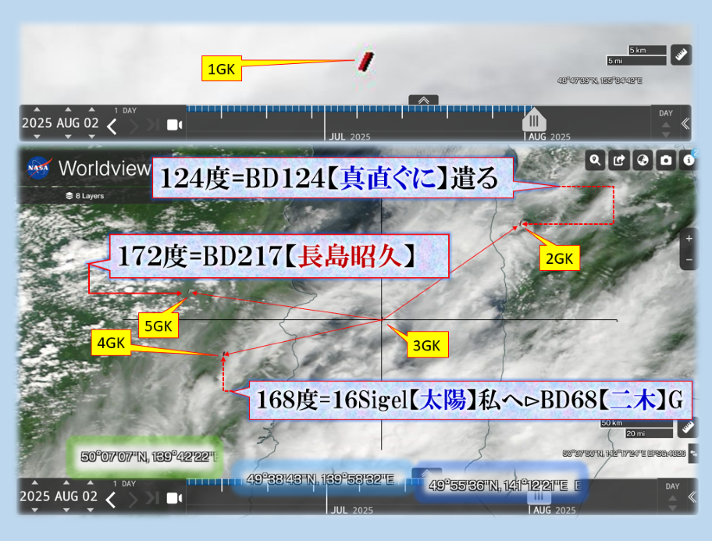Click the share link icon
The image size is (712, 541).
pos(619,160)
